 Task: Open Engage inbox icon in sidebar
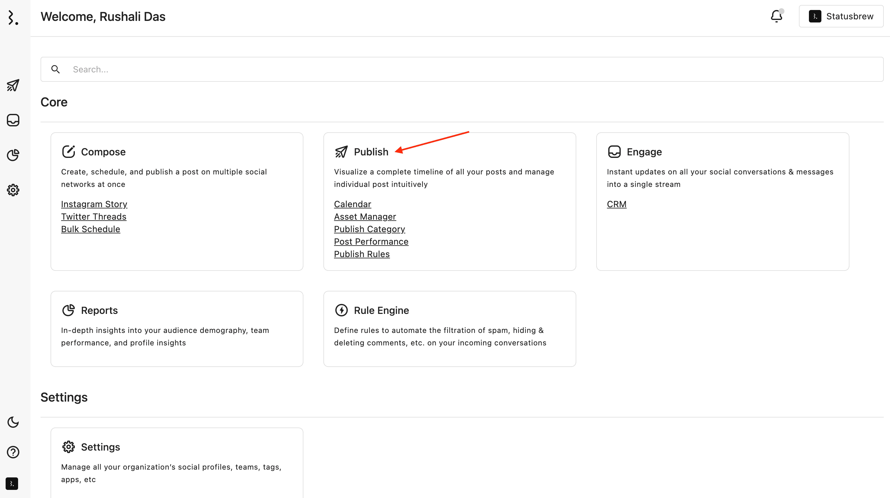click(x=13, y=120)
